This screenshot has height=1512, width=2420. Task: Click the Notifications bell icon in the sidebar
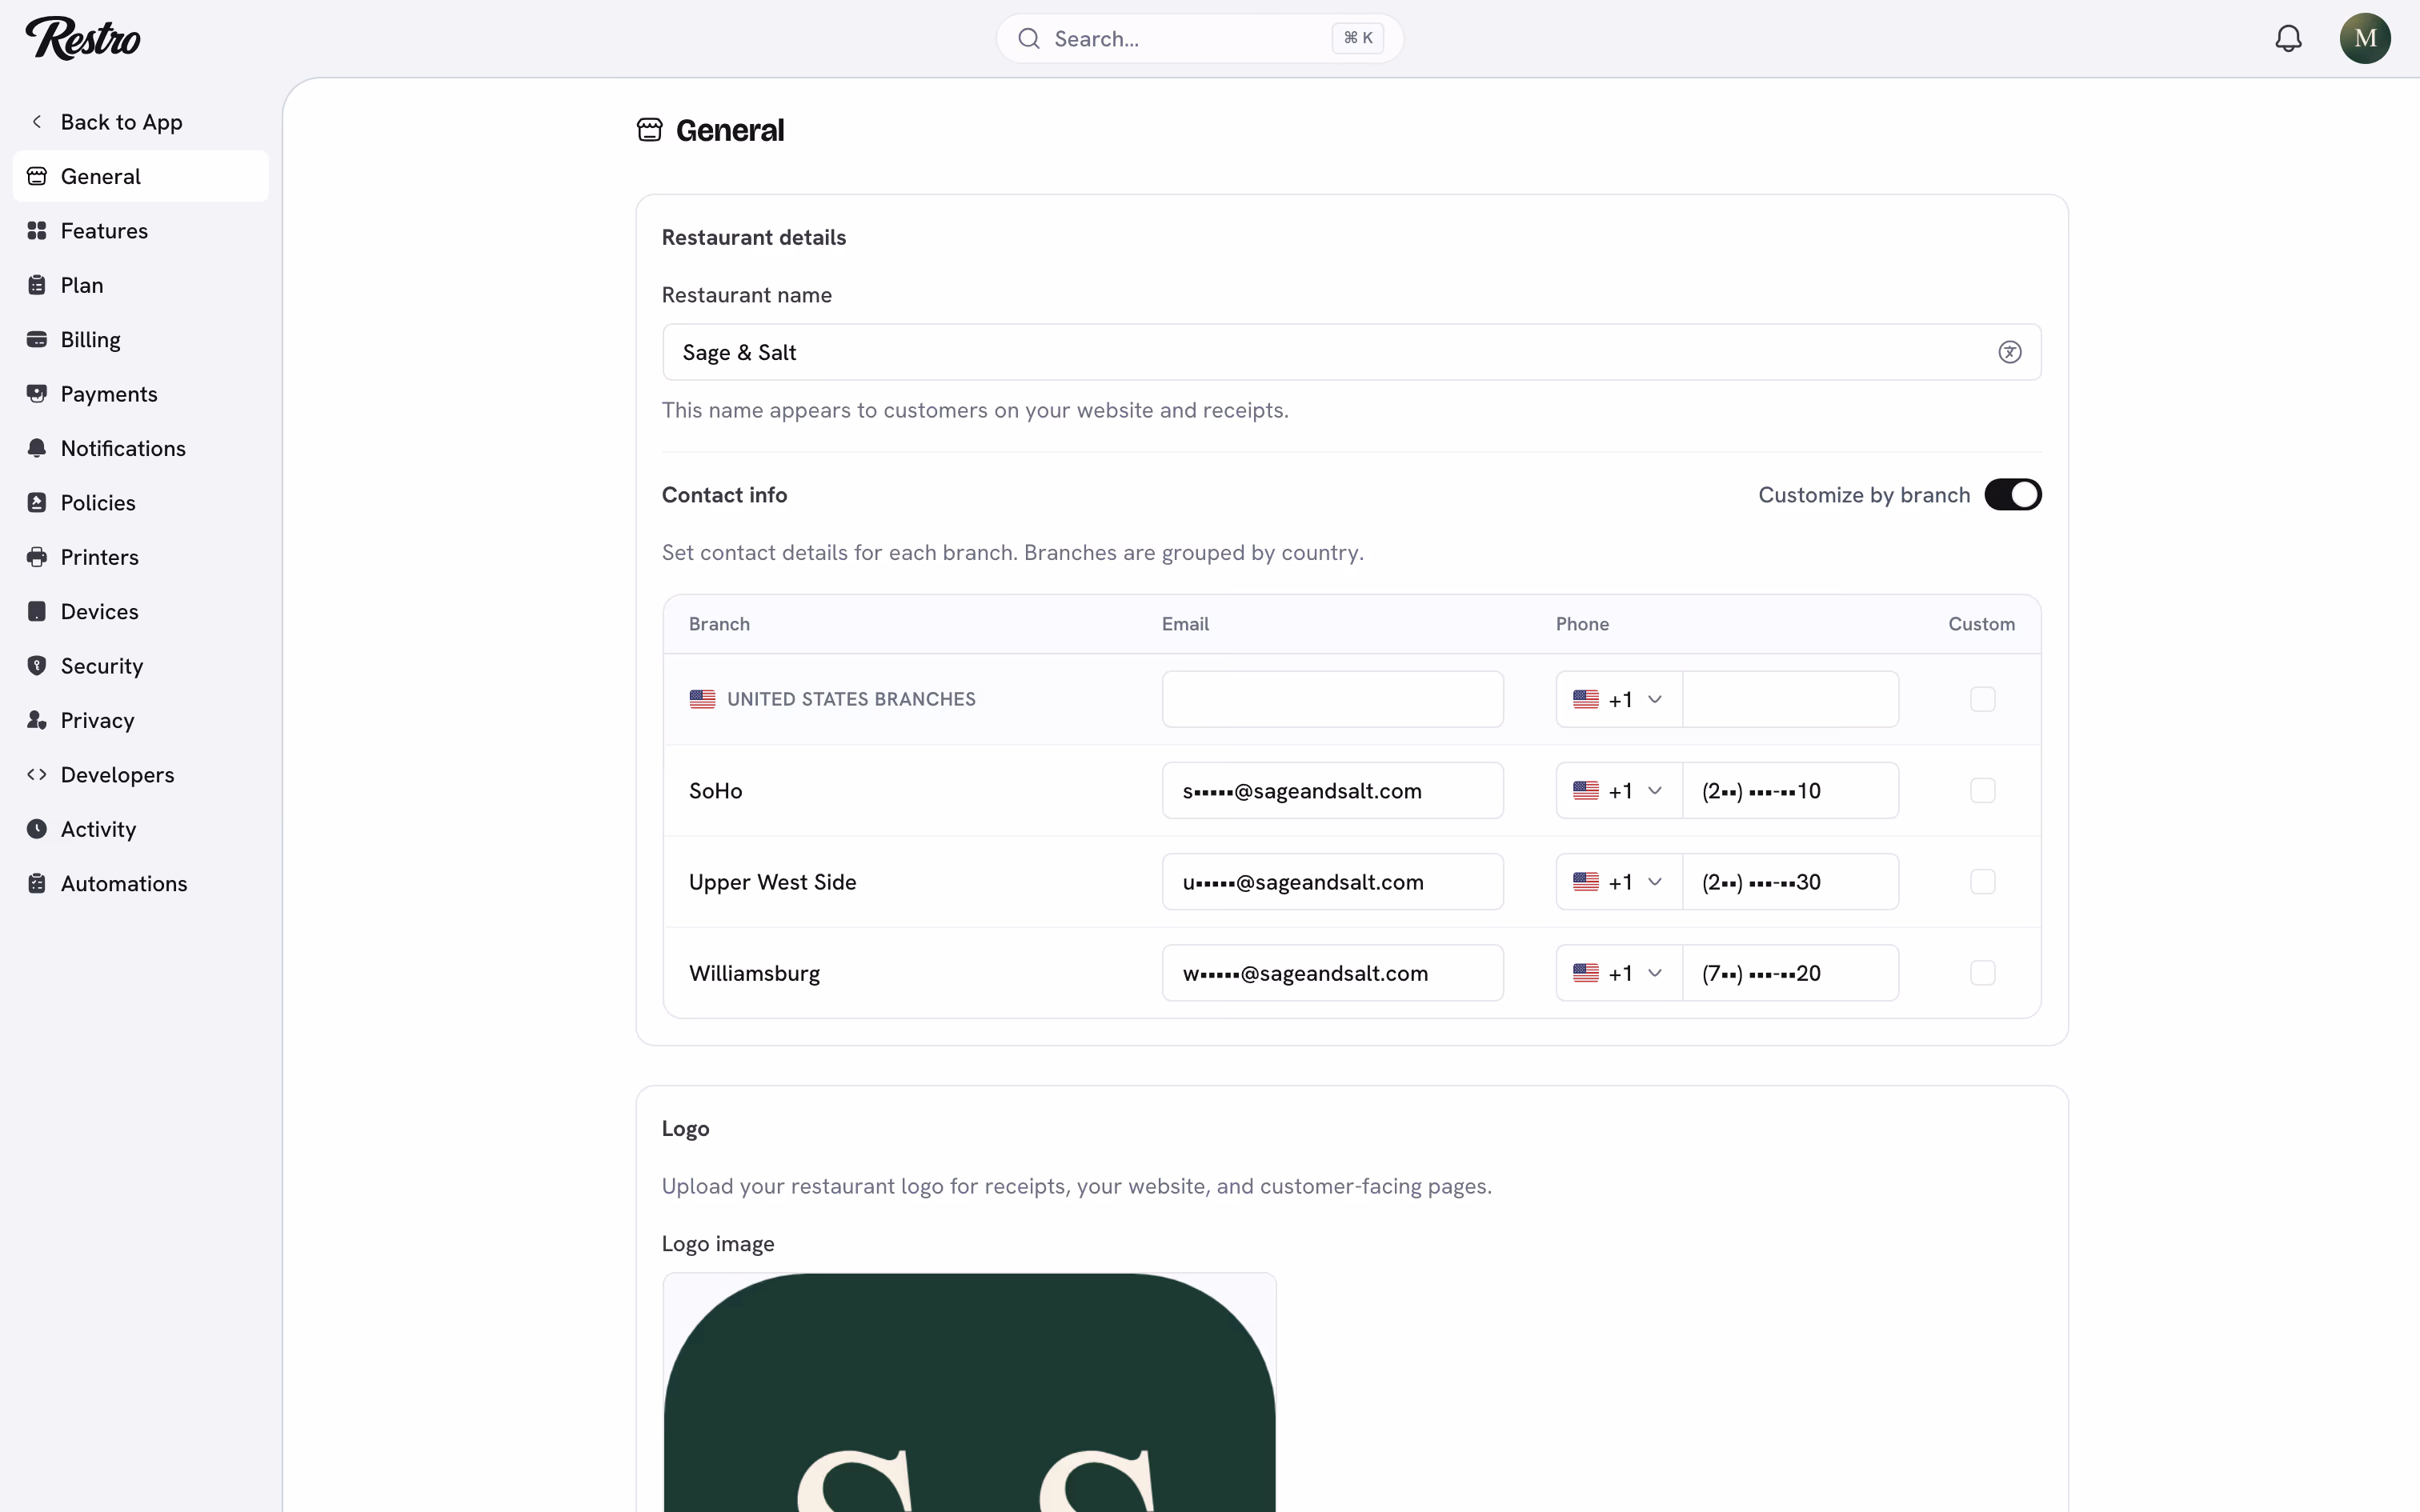coord(37,448)
